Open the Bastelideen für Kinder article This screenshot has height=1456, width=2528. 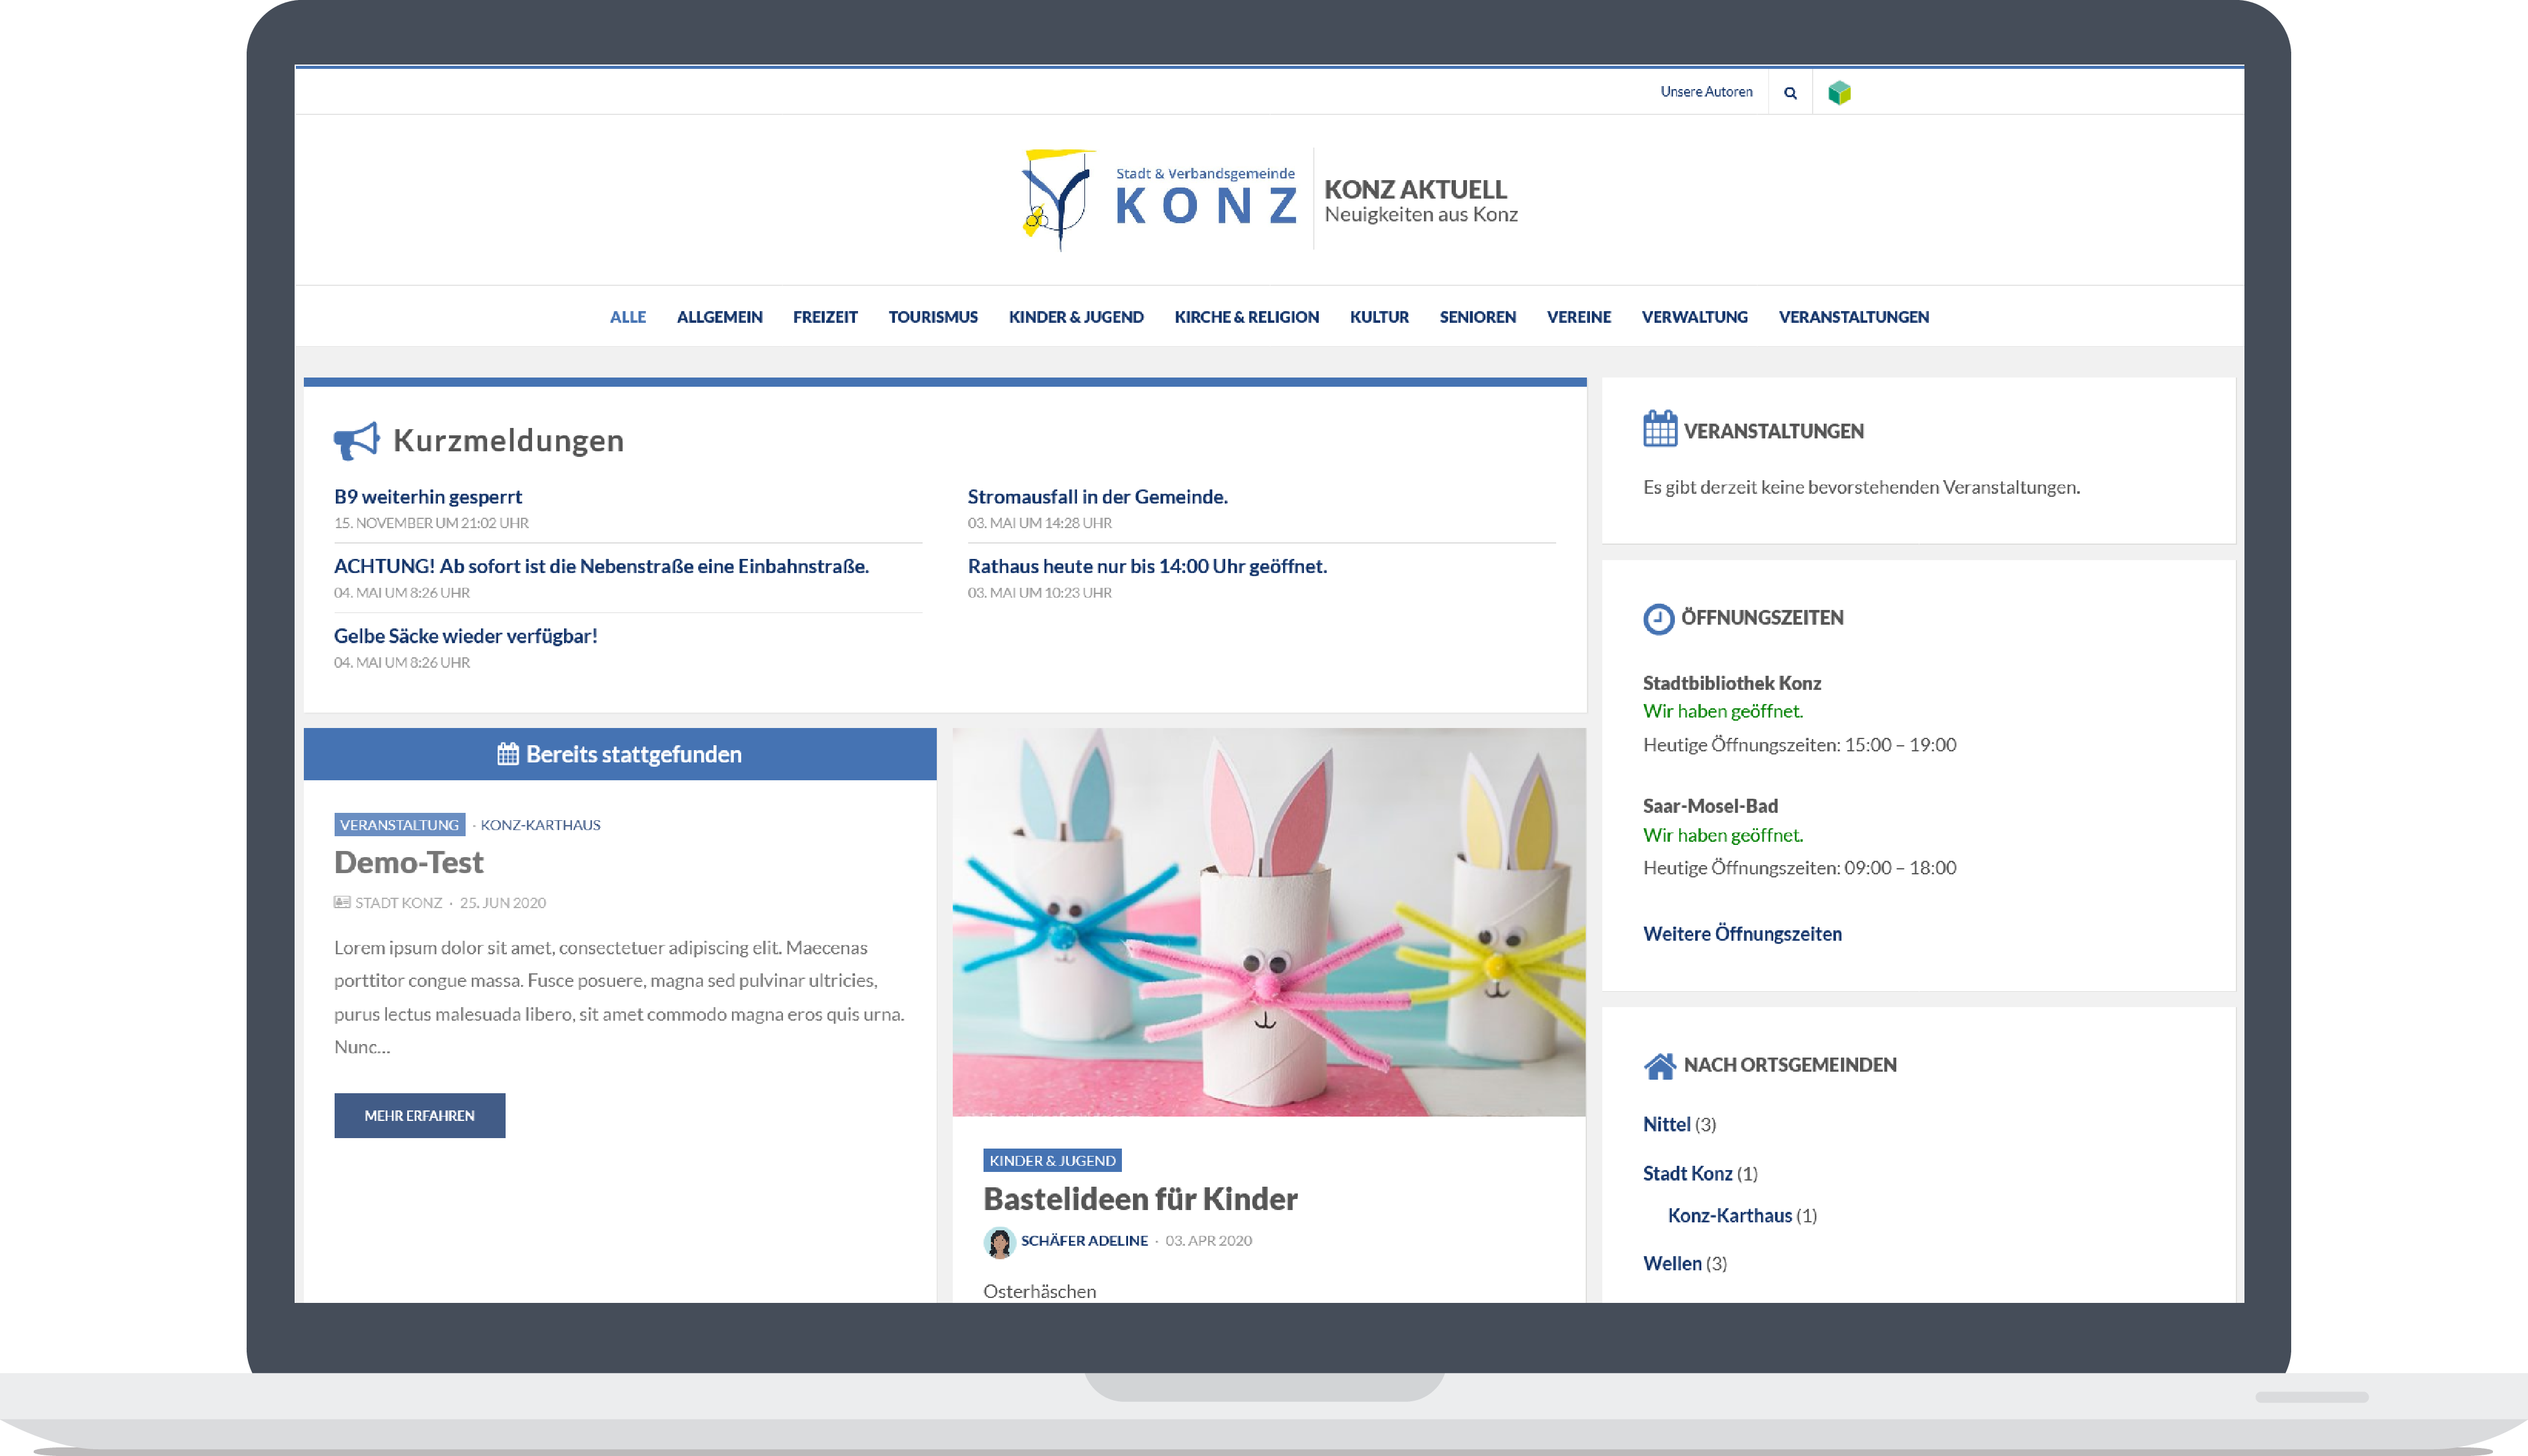tap(1140, 1199)
